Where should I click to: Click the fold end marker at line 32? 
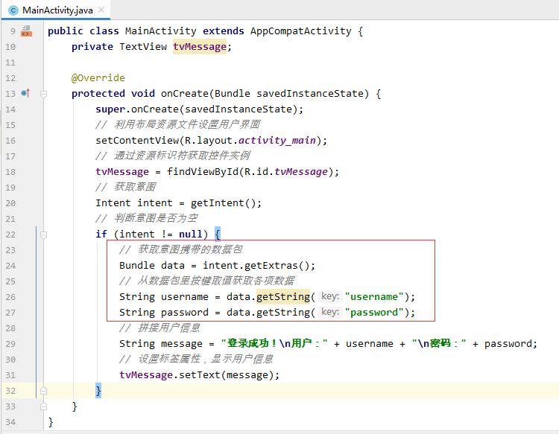coord(43,391)
